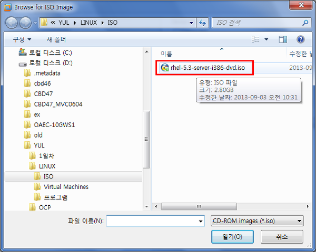This screenshot has width=316, height=252.
Task: Expand the file name history dropdown
Action: 201,221
